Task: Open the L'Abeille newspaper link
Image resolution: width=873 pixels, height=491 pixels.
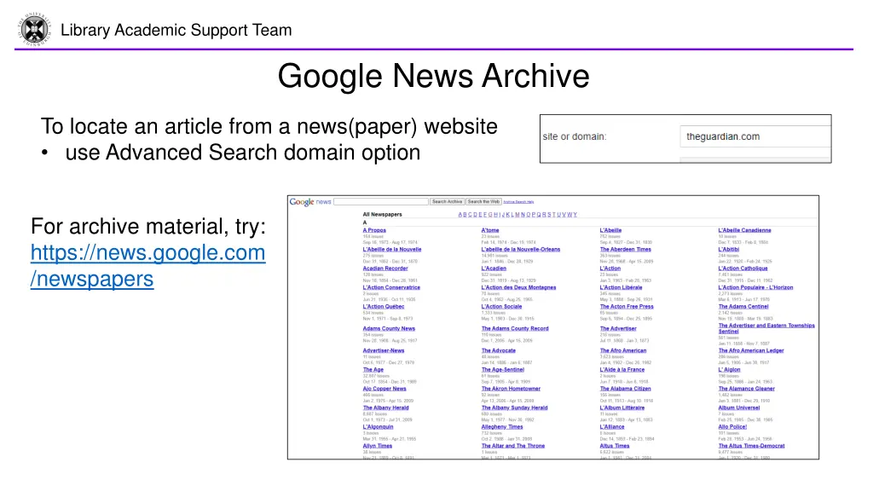Action: (x=610, y=230)
